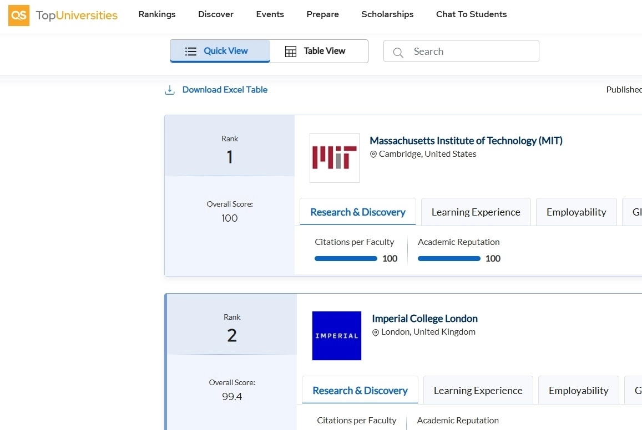Select MIT's Employability tab

point(576,212)
